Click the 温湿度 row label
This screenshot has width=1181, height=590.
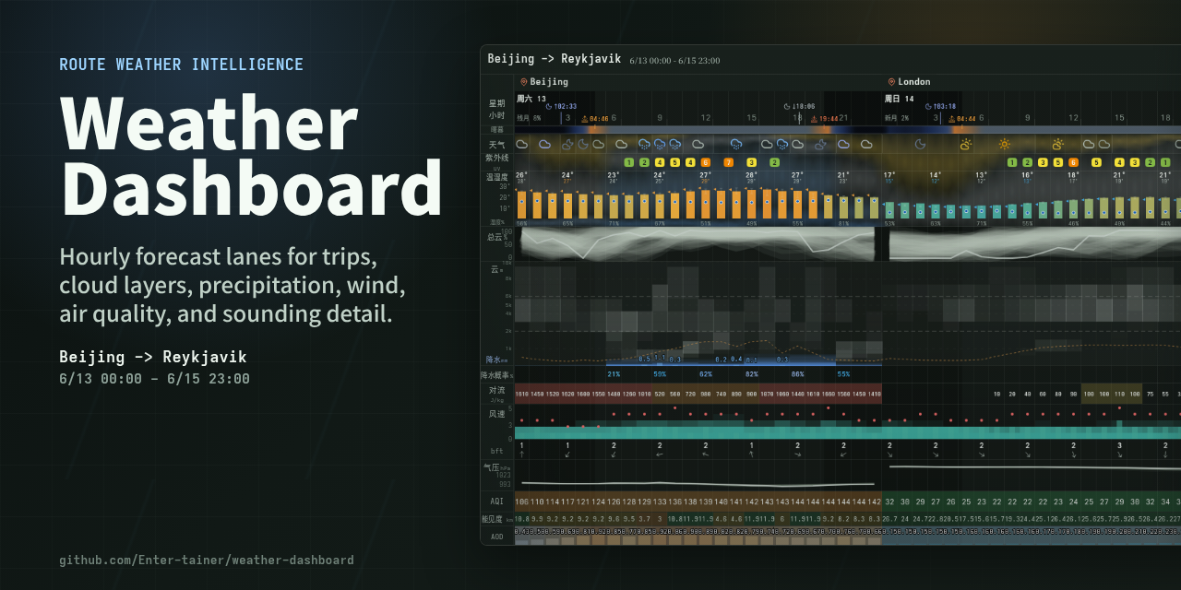coord(496,176)
